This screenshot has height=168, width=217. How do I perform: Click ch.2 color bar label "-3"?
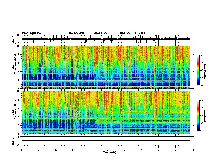[x=202, y=101]
